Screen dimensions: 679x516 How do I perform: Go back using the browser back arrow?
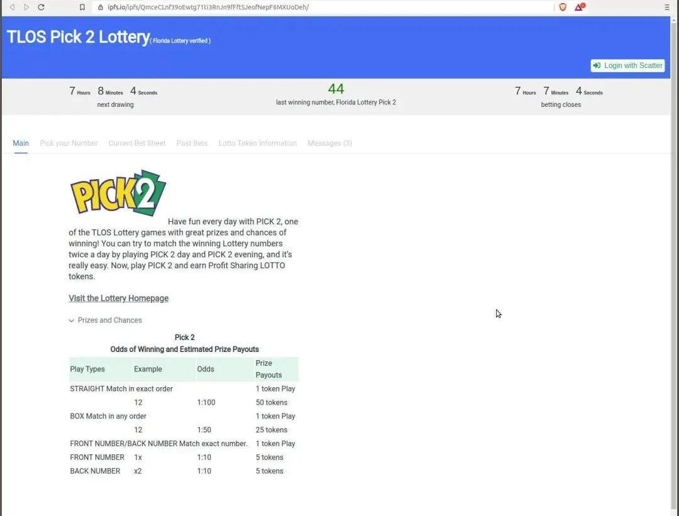tap(12, 7)
